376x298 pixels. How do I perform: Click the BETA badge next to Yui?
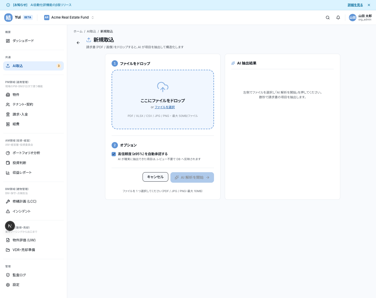click(x=28, y=18)
